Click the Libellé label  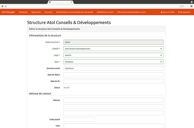[56, 49]
